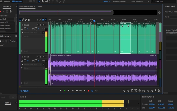The width and height of the screenshot is (177, 111).
Task: Select the Move tool in top toolbar
Action: click(39, 1)
